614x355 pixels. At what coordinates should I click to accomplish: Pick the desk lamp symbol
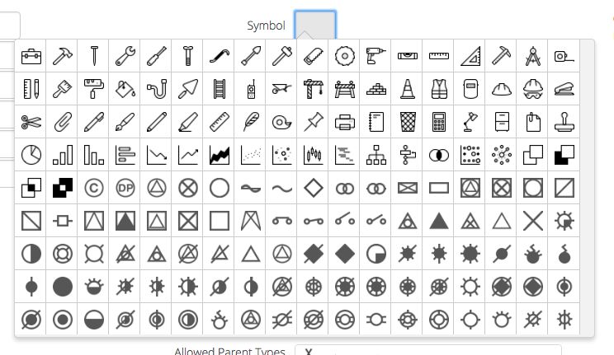[x=470, y=122]
